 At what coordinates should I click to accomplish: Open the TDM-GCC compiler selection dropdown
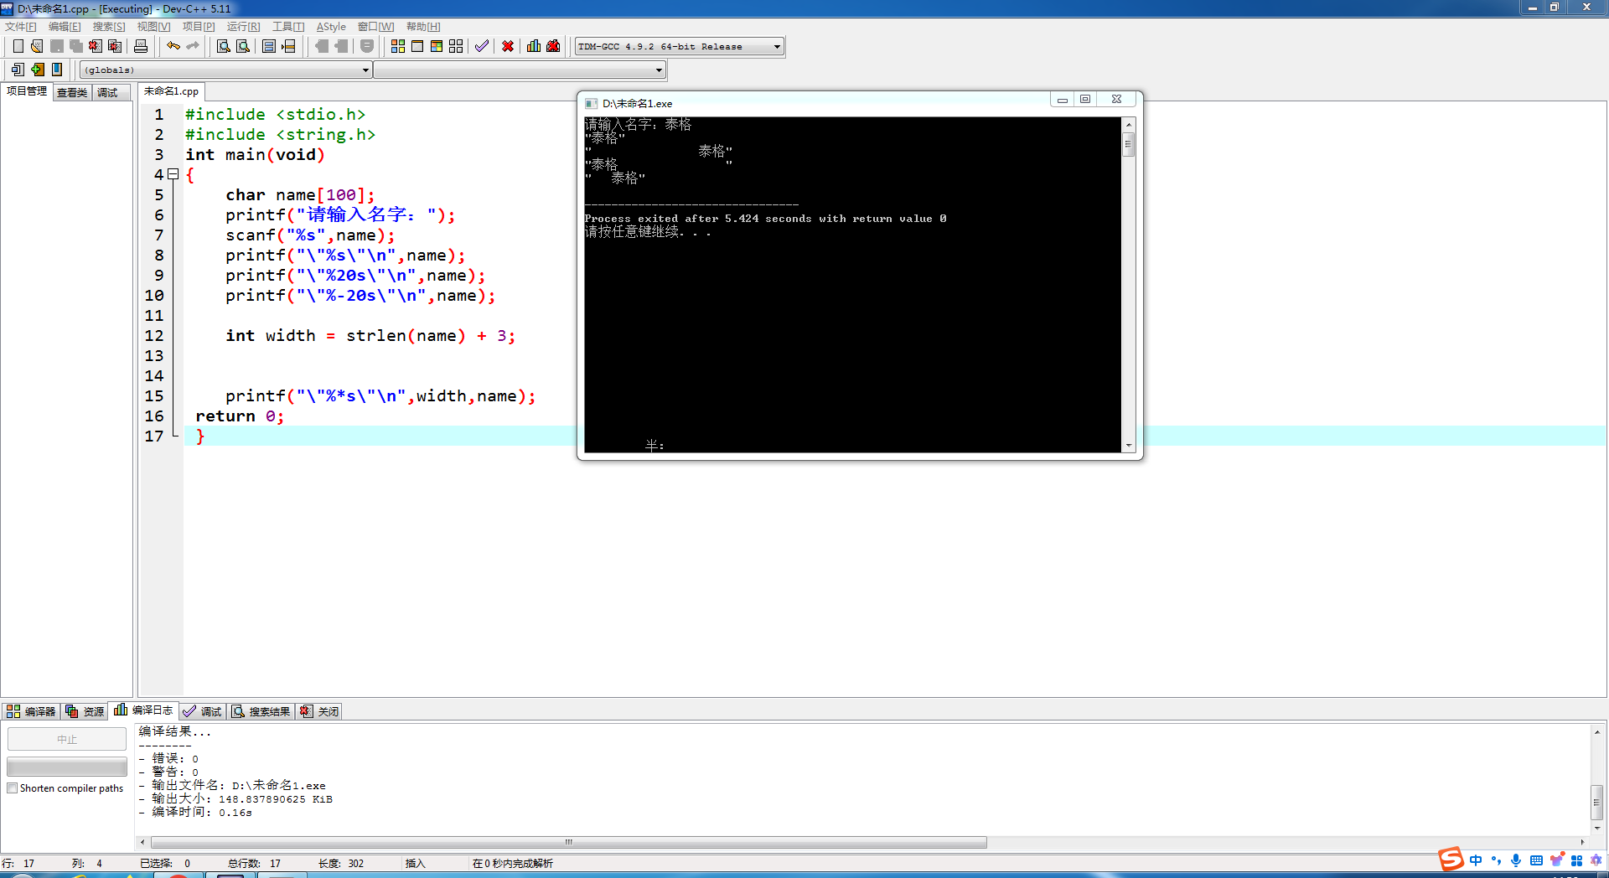point(776,46)
